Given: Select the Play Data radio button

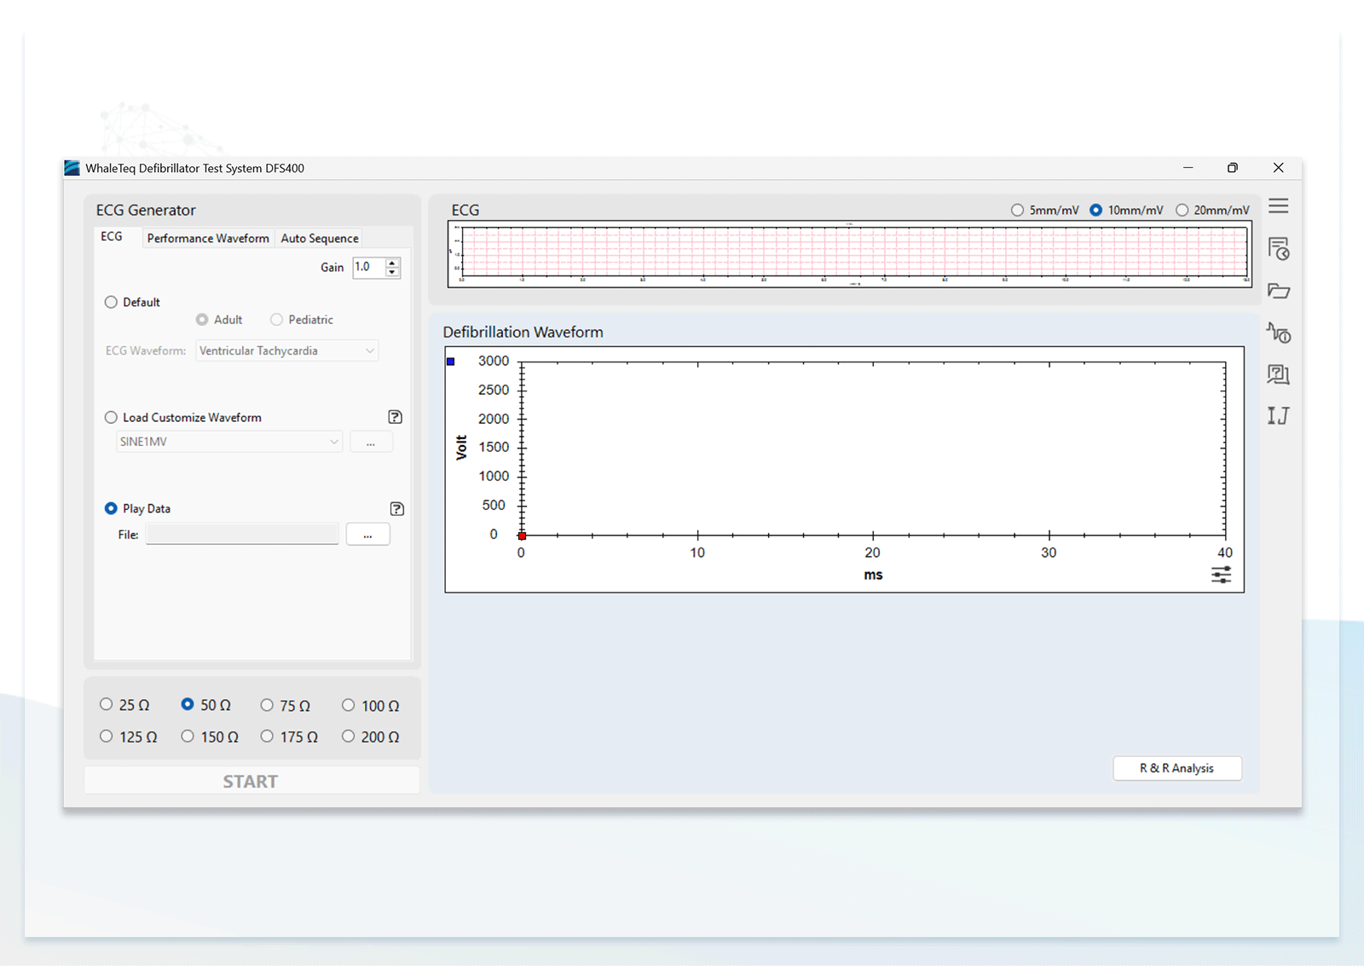Looking at the screenshot, I should pos(111,508).
